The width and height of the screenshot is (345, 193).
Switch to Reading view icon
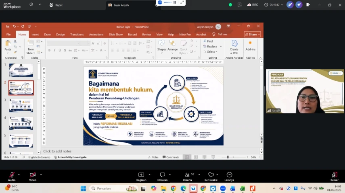click(205, 157)
